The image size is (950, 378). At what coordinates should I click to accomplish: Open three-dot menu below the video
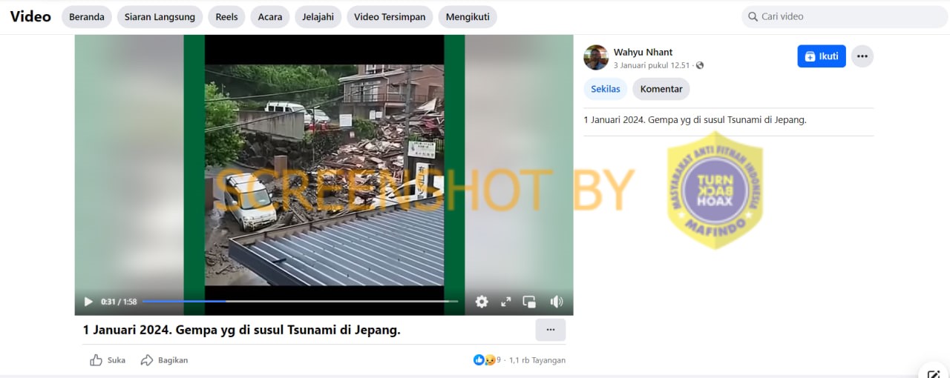point(551,330)
